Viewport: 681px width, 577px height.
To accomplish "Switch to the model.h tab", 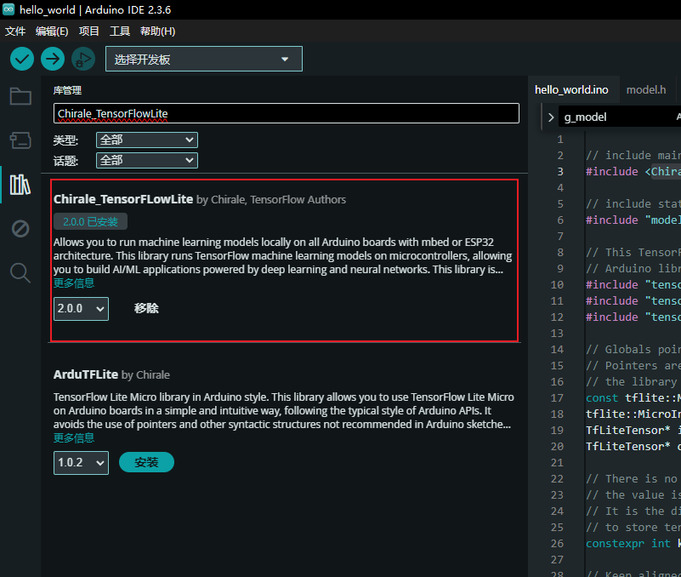I will click(646, 89).
